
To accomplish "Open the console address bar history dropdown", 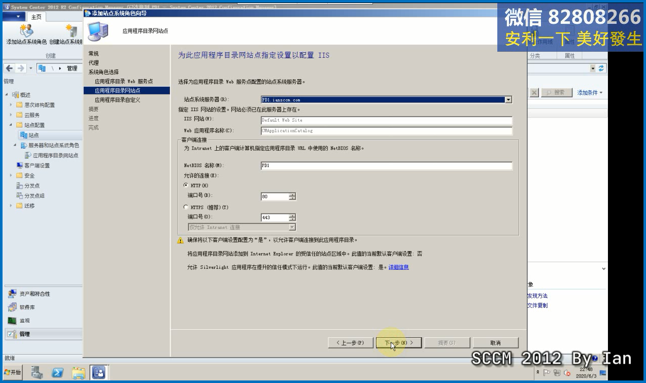I will [593, 68].
